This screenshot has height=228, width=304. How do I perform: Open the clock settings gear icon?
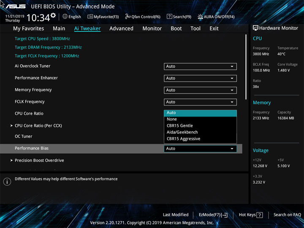[x=53, y=16]
